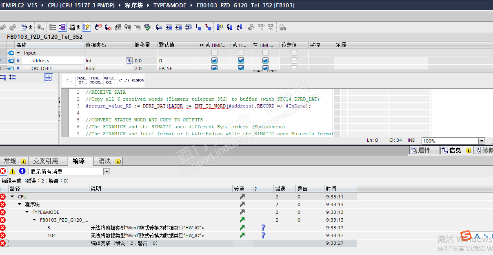Click the 数据类型 column header
Screen dimensions: 493x255
109,45
